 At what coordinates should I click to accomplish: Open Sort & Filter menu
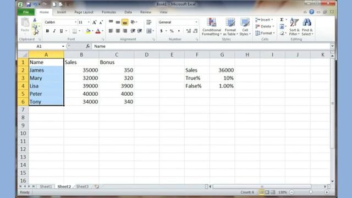pyautogui.click(x=294, y=27)
